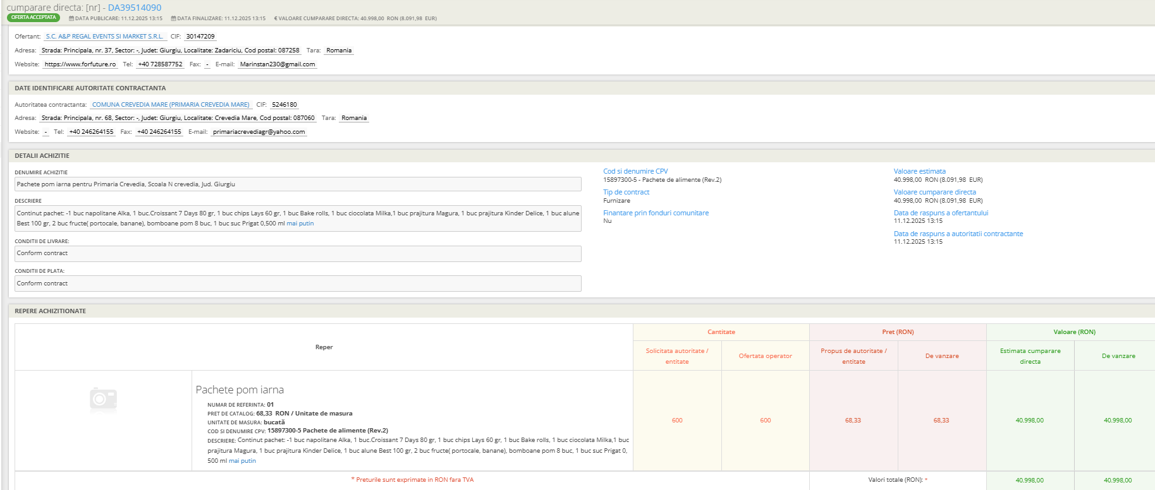Click the Conditii de Plata field
The image size is (1155, 490).
[x=298, y=284]
